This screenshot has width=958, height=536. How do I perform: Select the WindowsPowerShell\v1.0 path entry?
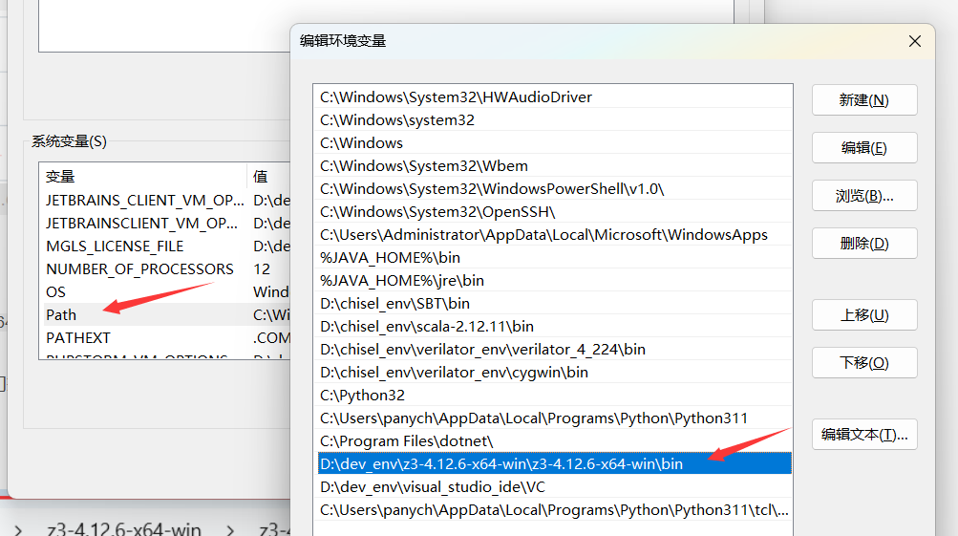click(491, 189)
